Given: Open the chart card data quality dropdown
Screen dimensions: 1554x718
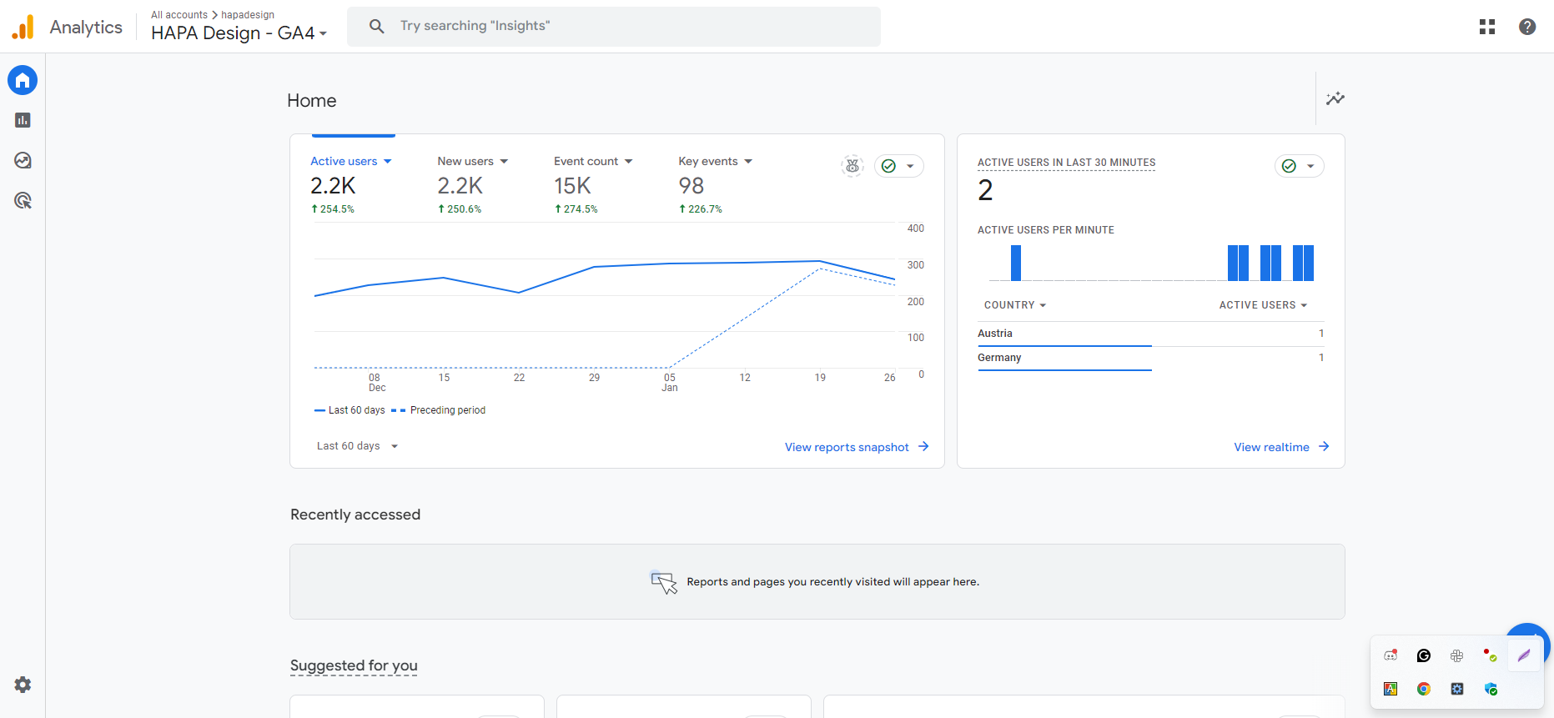Looking at the screenshot, I should 899,166.
